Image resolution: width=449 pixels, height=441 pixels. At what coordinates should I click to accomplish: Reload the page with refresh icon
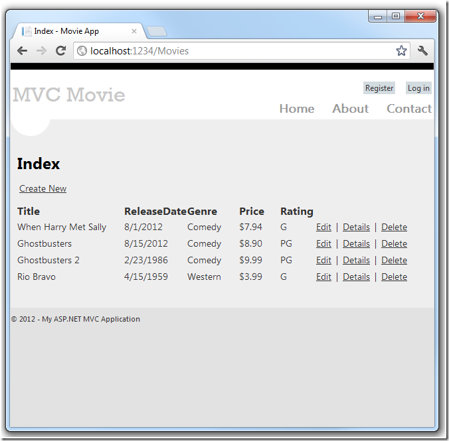[60, 51]
